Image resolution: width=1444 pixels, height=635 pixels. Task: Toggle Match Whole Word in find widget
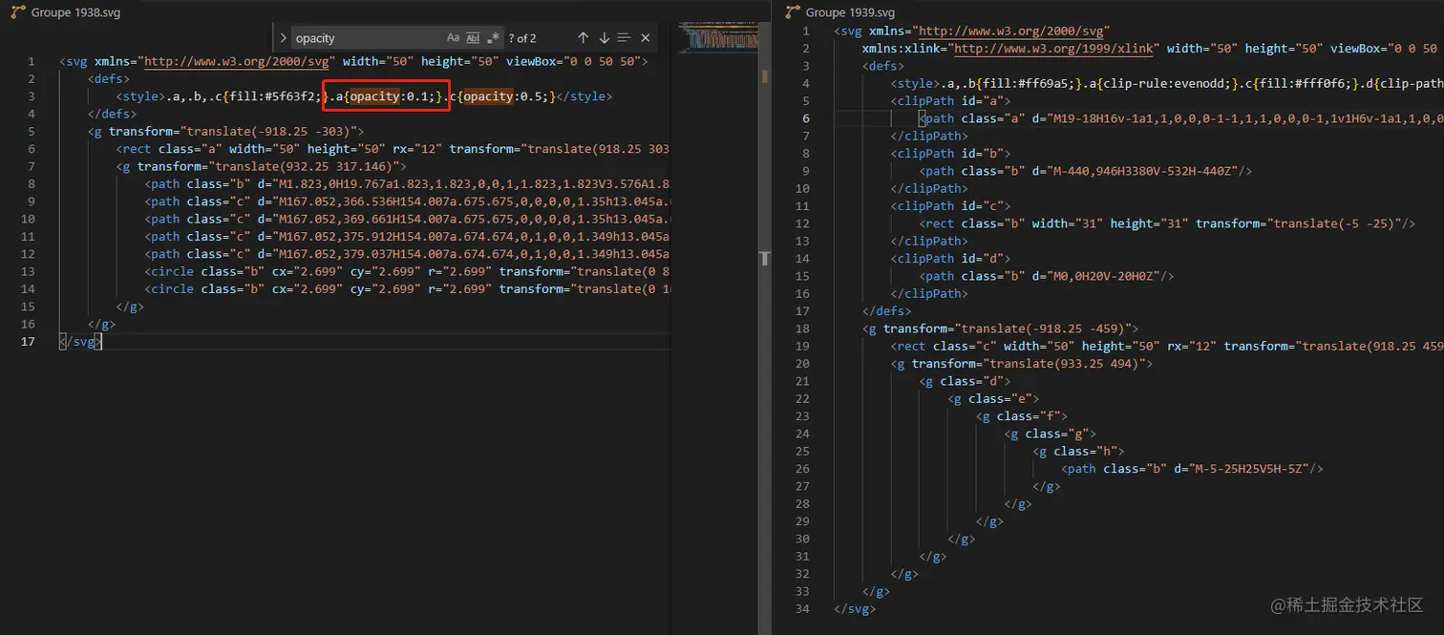(x=473, y=38)
